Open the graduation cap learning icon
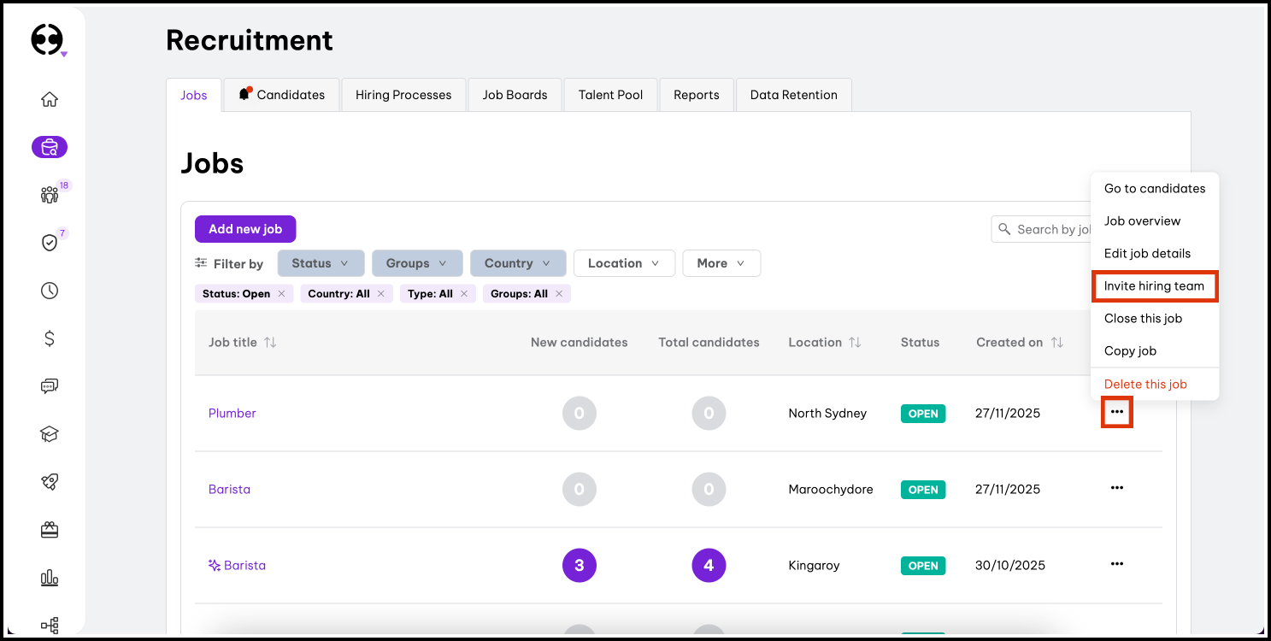 coord(50,434)
